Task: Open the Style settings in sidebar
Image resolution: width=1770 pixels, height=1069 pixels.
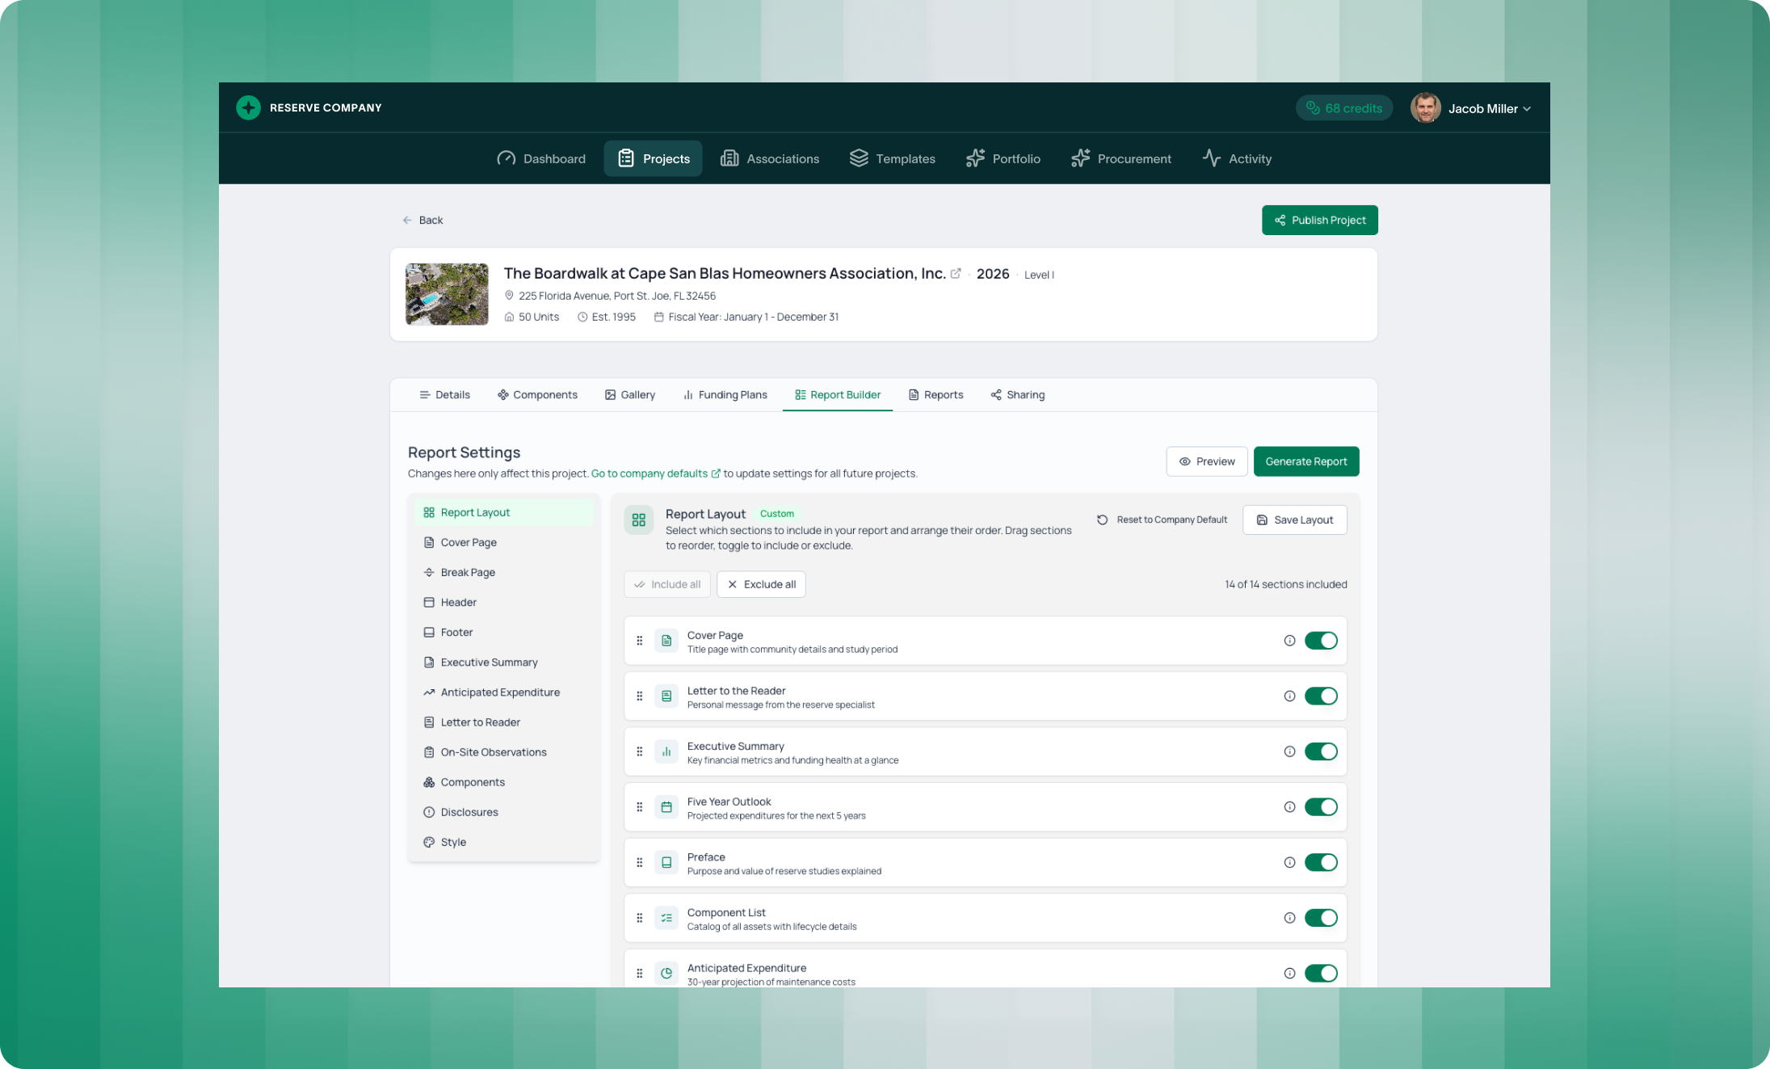Action: click(453, 842)
